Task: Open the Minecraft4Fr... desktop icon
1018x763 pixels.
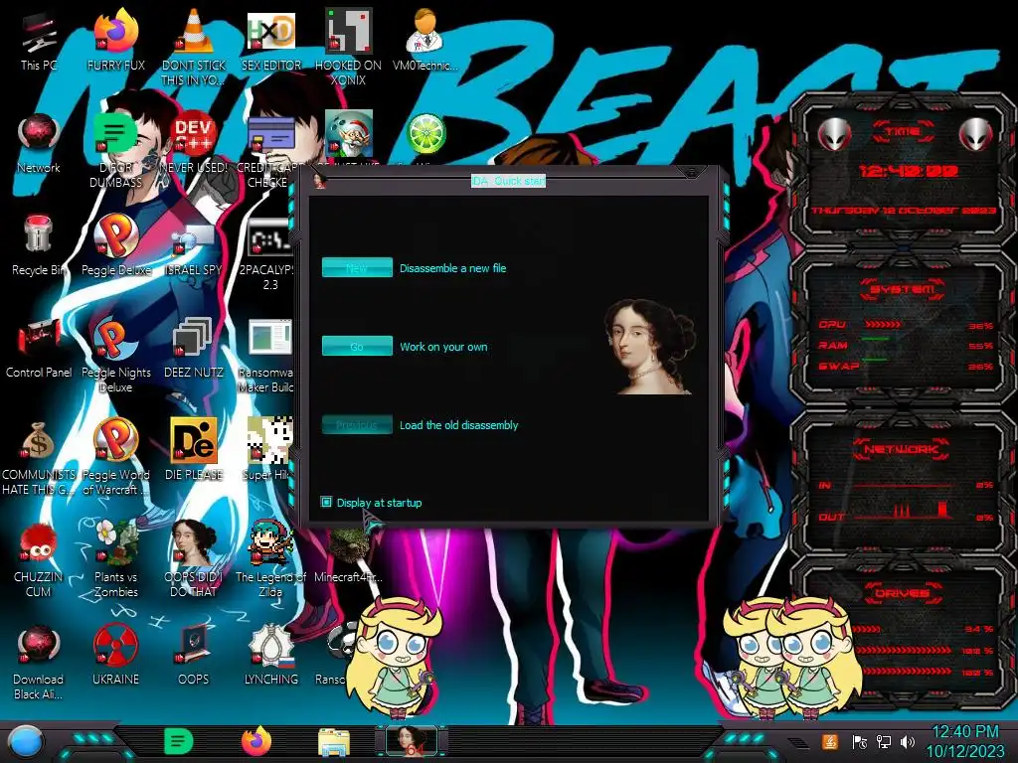Action: tap(349, 545)
